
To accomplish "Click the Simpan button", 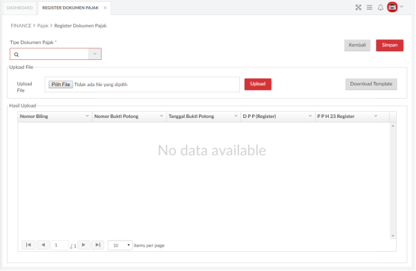I will pyautogui.click(x=390, y=46).
